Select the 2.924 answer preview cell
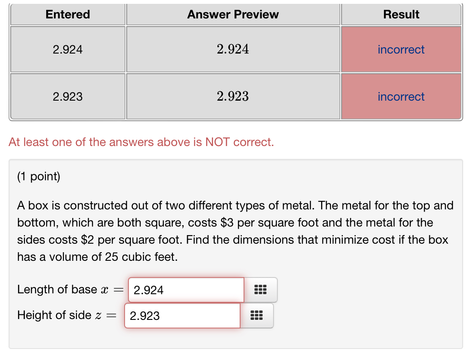Screen dimensions: 467x361 click(x=233, y=49)
